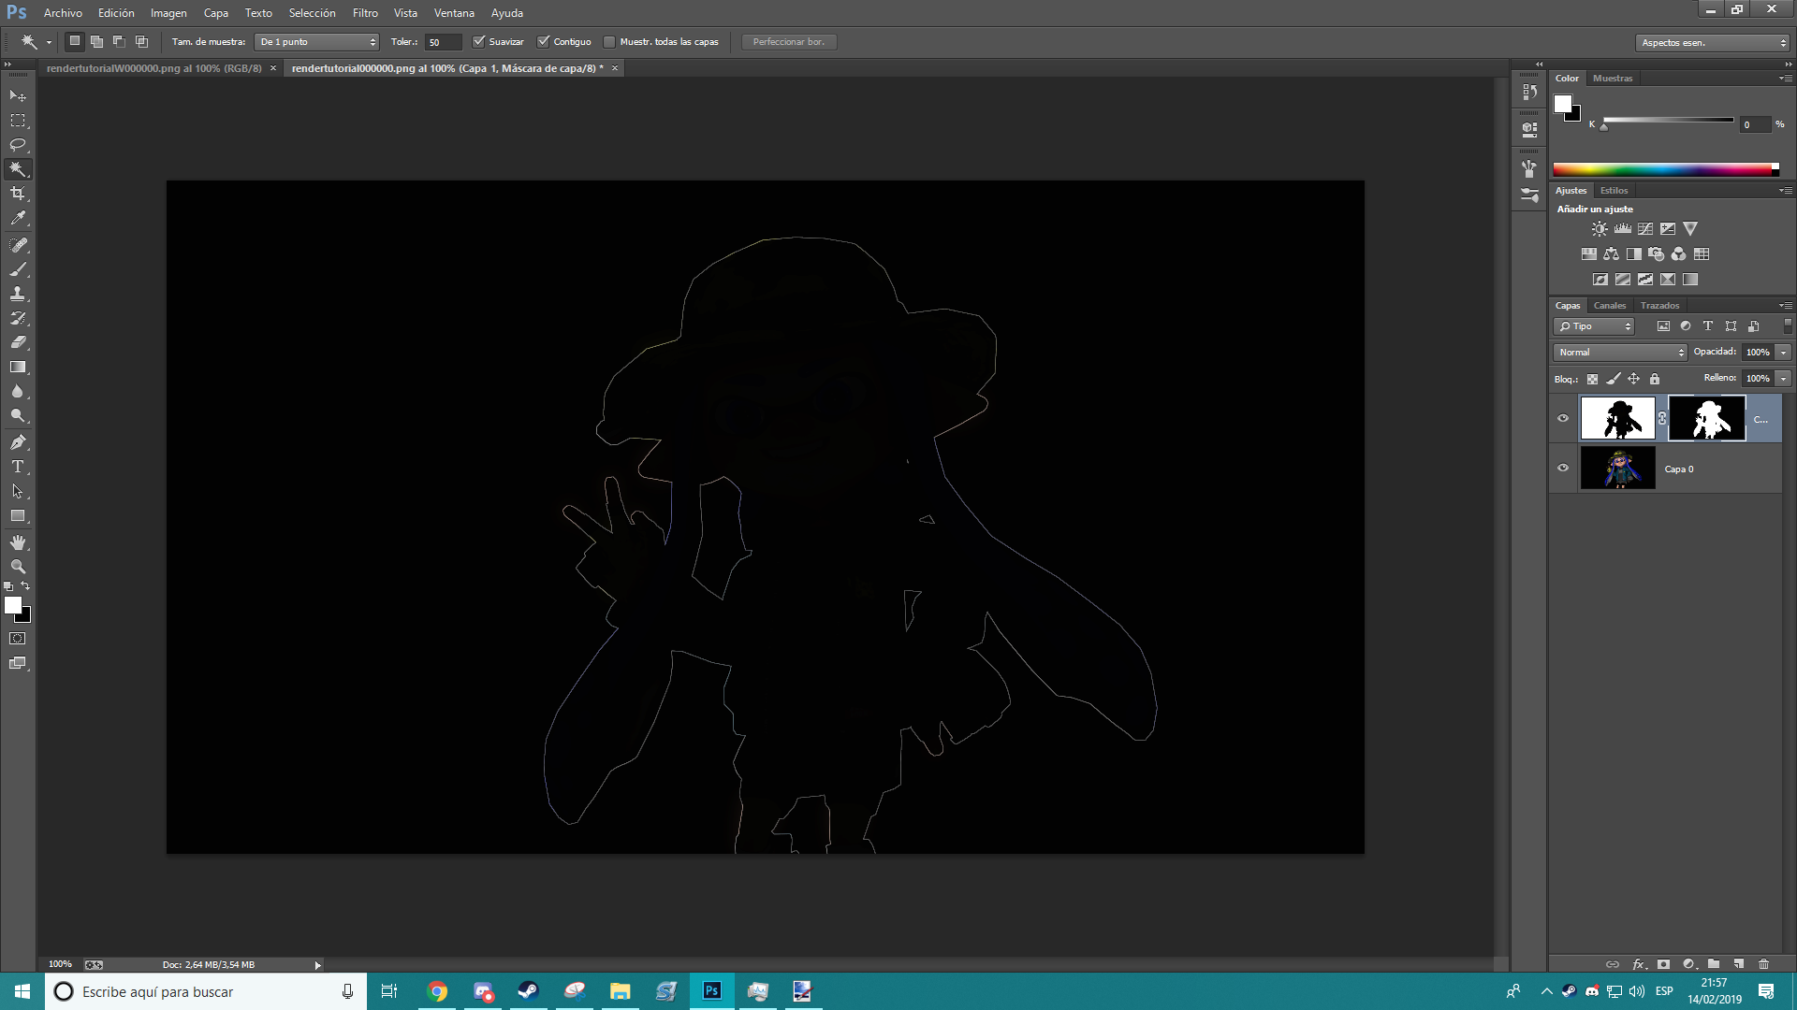This screenshot has width=1797, height=1010.
Task: Select the Lasso tool
Action: 18,145
